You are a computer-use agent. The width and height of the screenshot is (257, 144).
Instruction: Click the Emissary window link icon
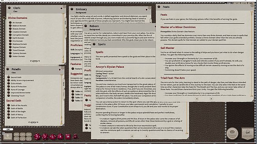(72, 9)
